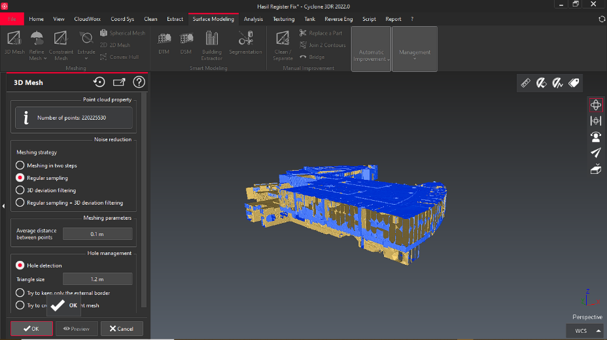Select the Convex Hull option
This screenshot has width=607, height=340.
119,57
